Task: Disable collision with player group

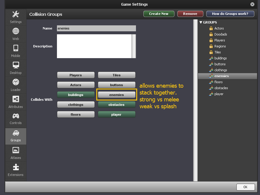Action: coord(117,114)
